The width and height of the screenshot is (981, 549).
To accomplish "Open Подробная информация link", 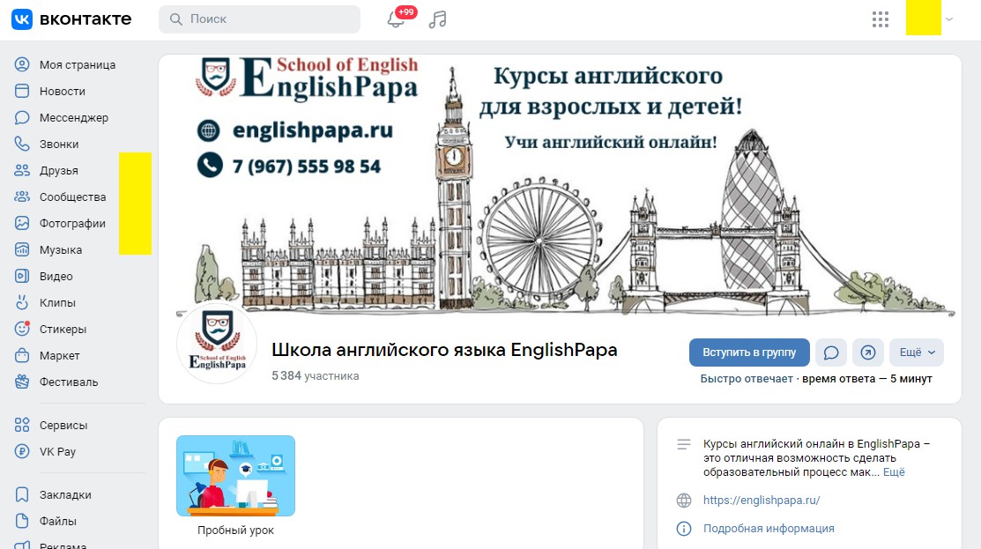I will tap(769, 529).
